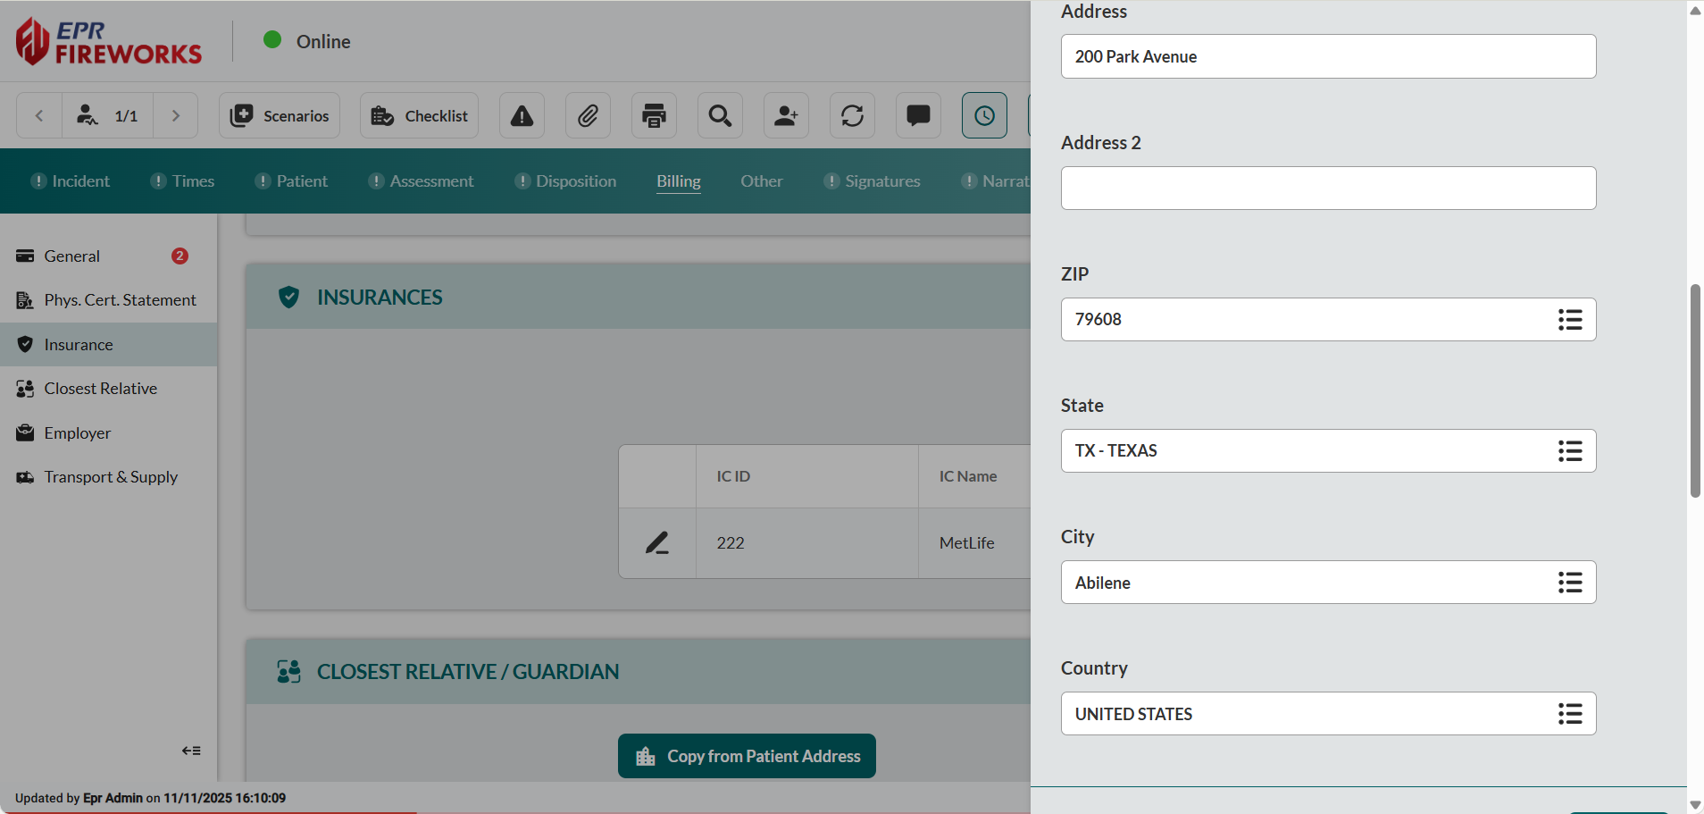The height and width of the screenshot is (814, 1704).
Task: Click the warning triangle alert icon
Action: 522,115
